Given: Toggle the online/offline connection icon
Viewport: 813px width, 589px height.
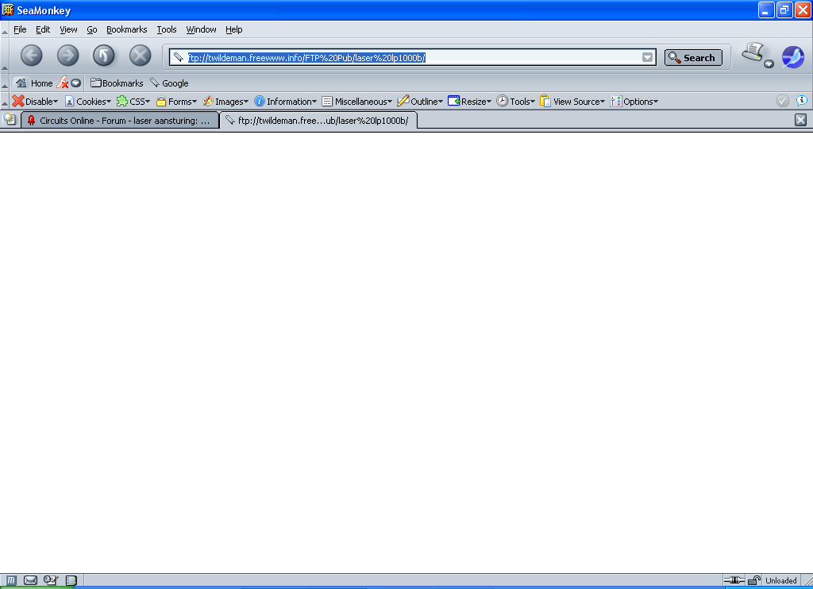Looking at the screenshot, I should [x=734, y=581].
